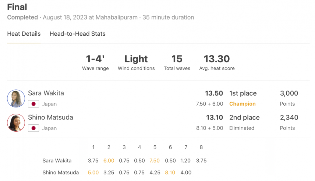Open Sara Wakita athlete name link

click(x=46, y=93)
